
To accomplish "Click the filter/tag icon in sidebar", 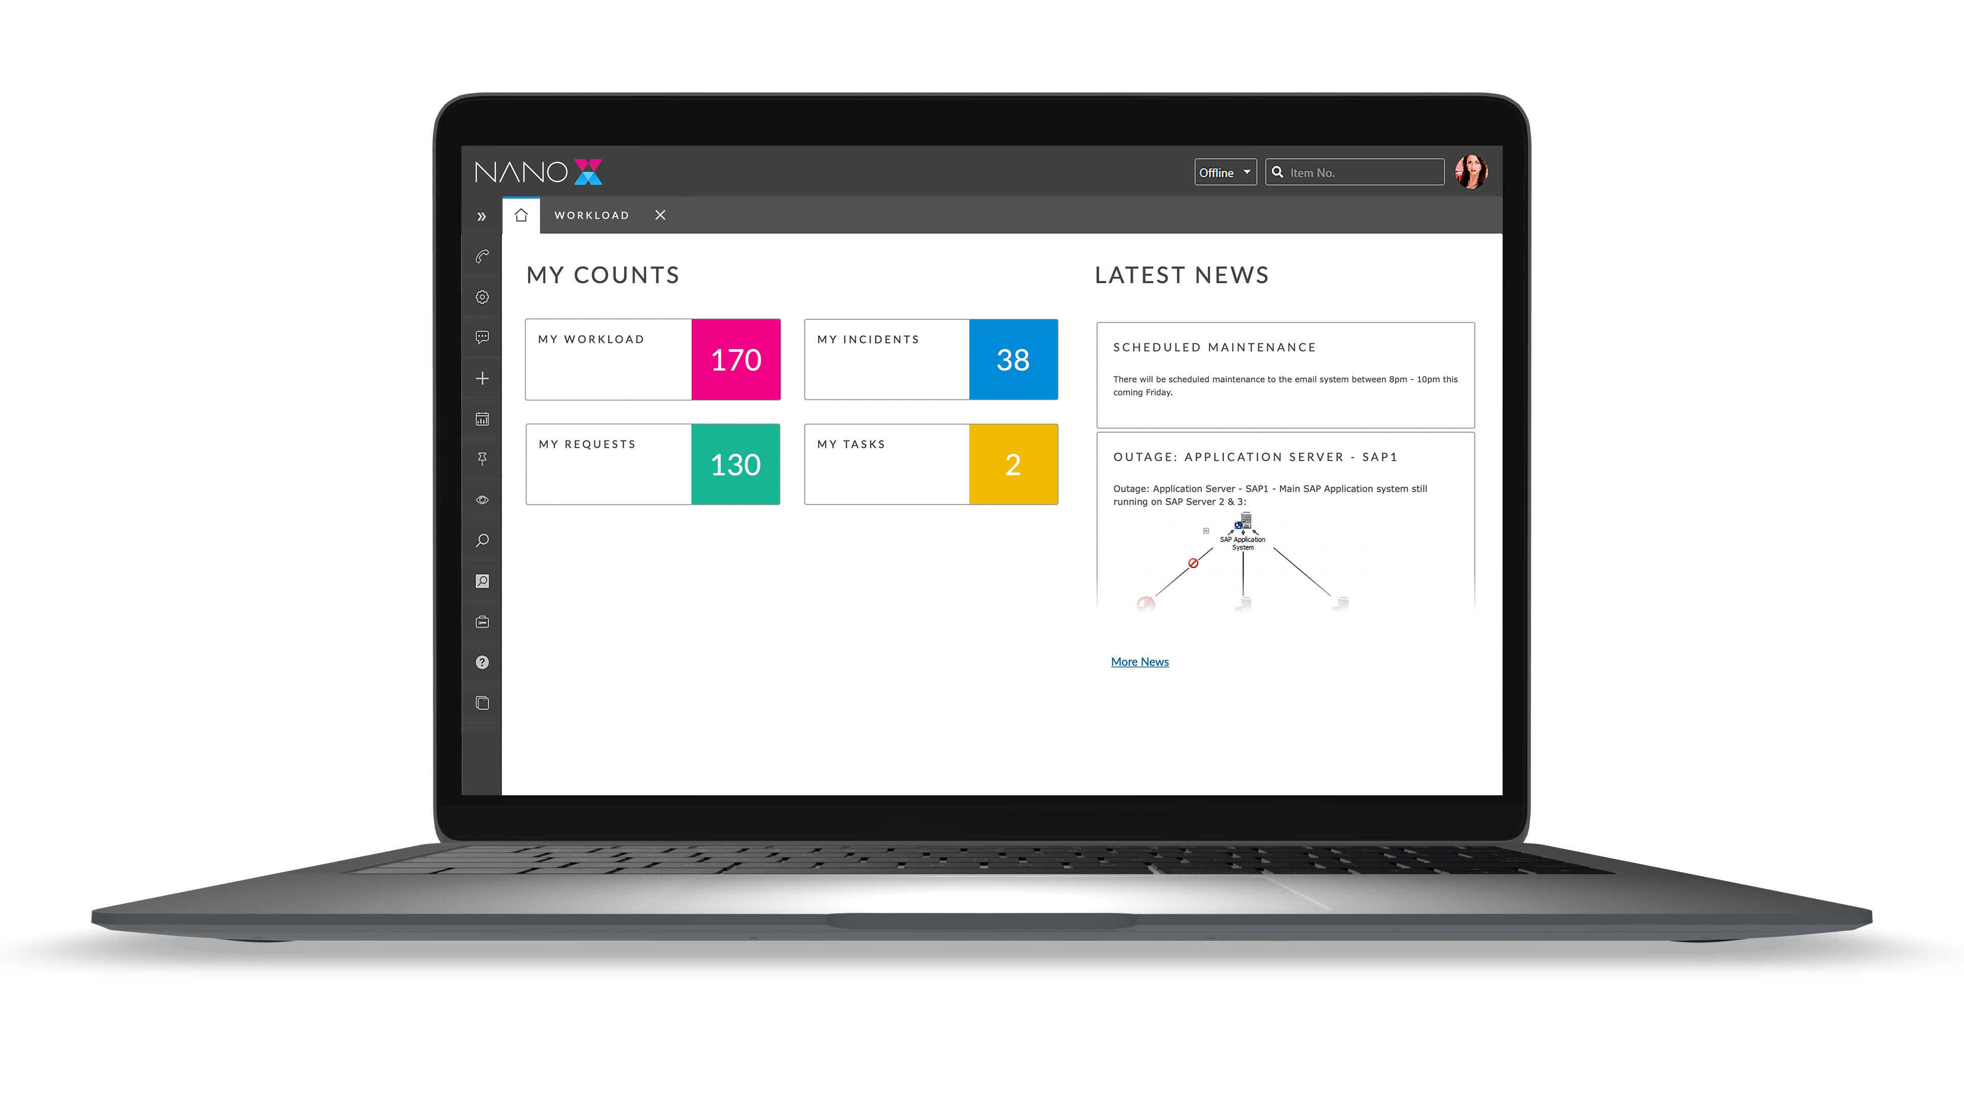I will coord(482,458).
